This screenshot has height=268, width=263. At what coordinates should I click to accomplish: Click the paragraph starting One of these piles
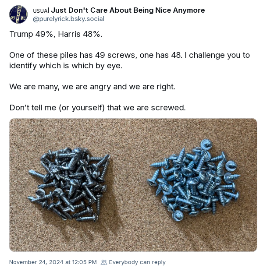tap(130, 60)
